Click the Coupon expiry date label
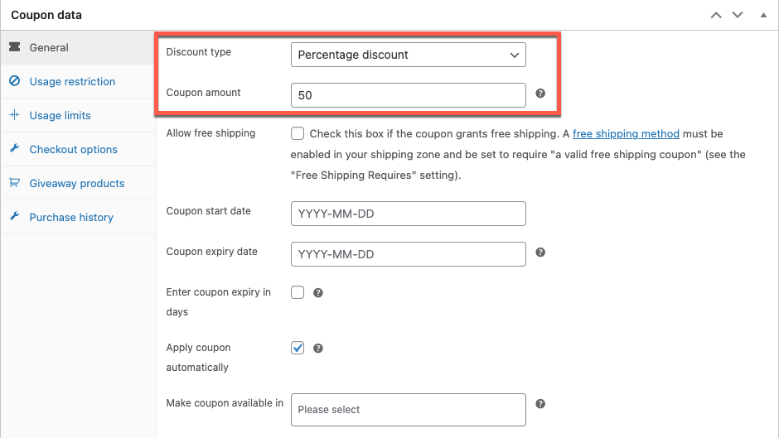Viewport: 779px width, 438px height. (211, 251)
